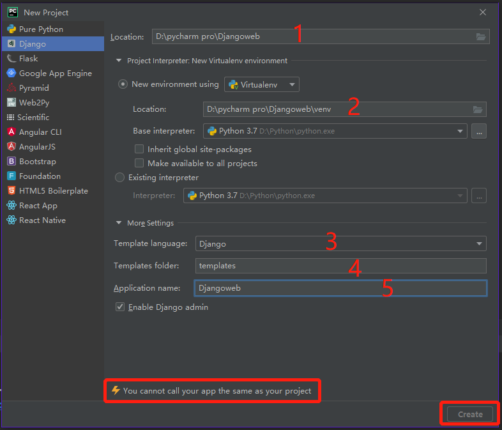Enable Make available to all projects
The image size is (502, 430).
click(139, 164)
